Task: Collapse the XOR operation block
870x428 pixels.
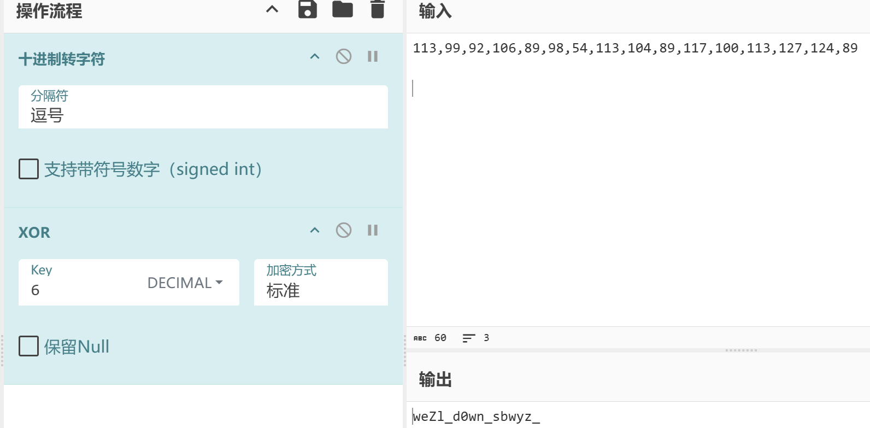Action: pos(315,230)
